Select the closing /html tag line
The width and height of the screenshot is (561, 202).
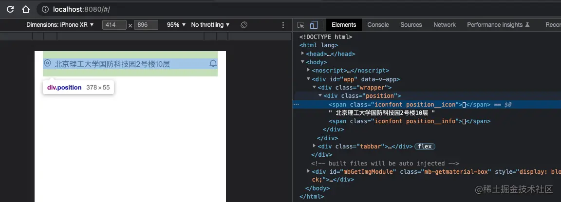point(312,197)
